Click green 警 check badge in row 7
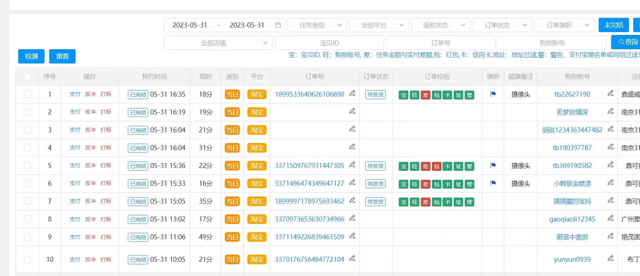Image resolution: width=640 pixels, height=276 pixels. click(x=470, y=202)
